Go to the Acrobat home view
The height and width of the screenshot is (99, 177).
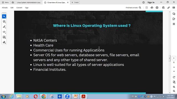point(13,2)
